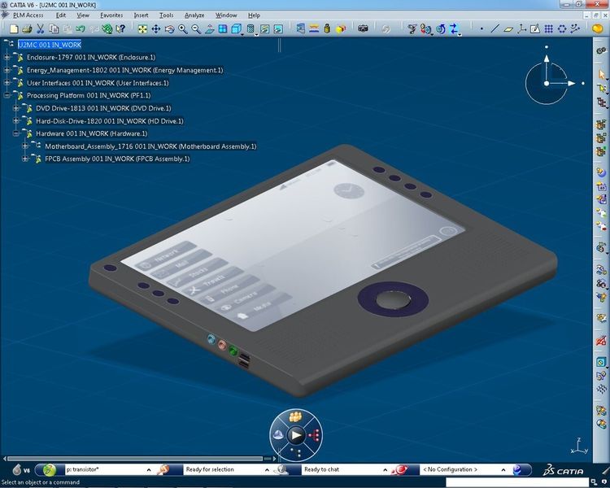Viewport: 610px width, 488px height.
Task: Click the command input field at bottom right
Action: [x=516, y=482]
